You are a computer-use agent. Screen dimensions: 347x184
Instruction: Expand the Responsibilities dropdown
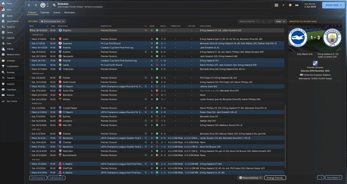[250, 178]
